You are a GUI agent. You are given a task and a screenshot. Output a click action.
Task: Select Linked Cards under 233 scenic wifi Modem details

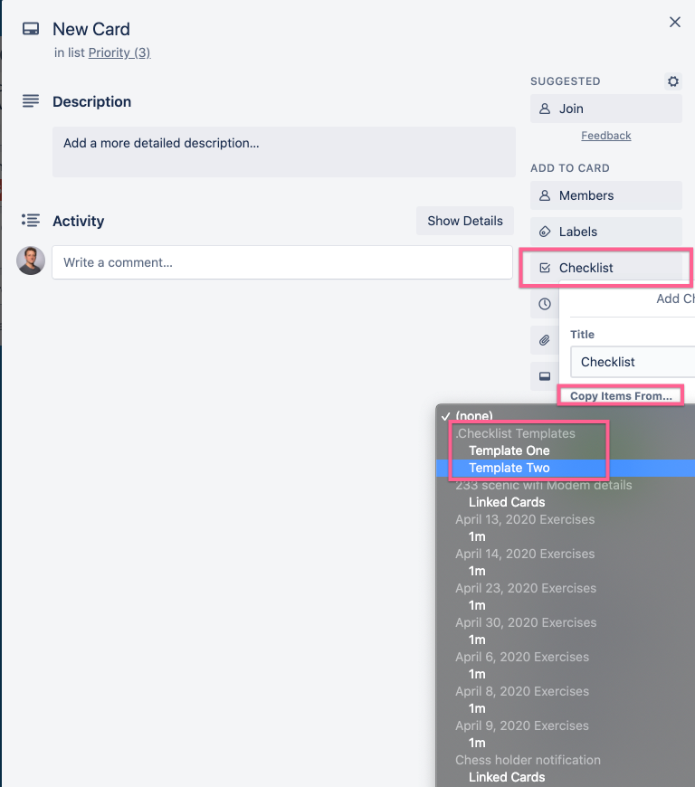[566, 502]
